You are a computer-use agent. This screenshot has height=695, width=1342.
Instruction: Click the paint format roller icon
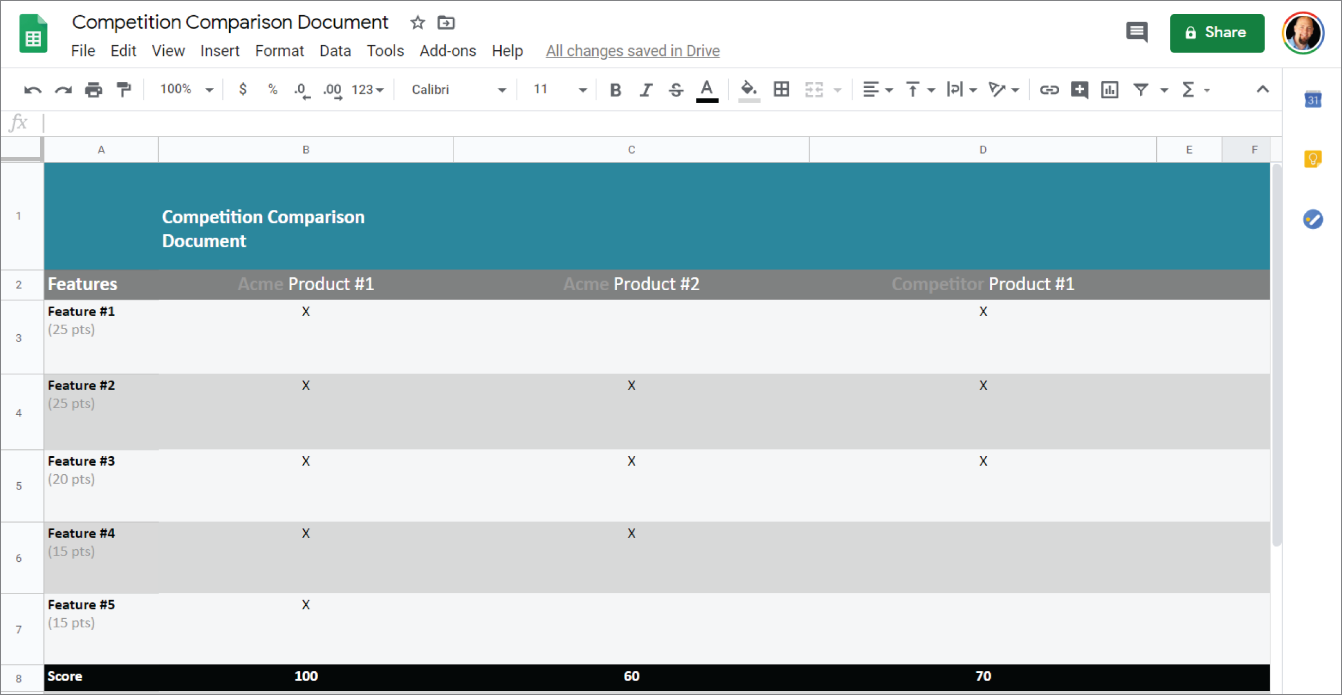tap(124, 89)
